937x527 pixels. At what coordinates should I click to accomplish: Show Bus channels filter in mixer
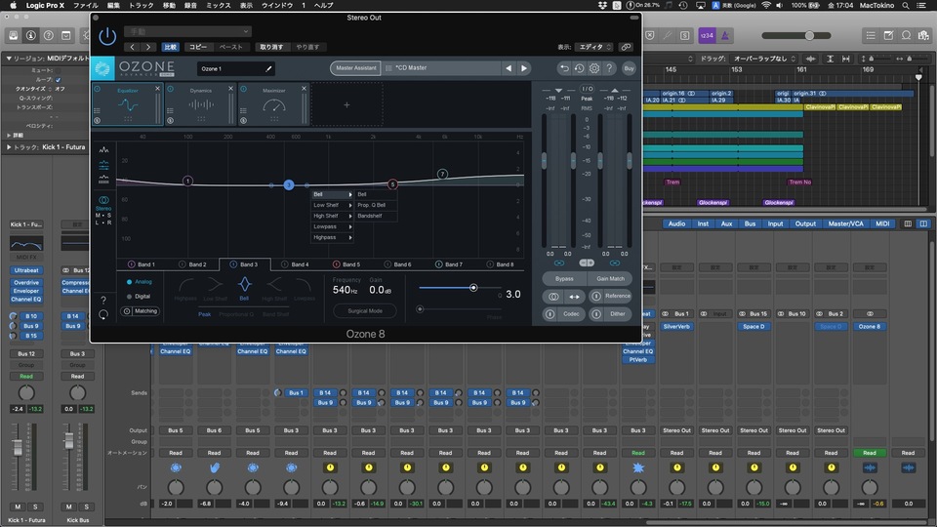click(x=750, y=223)
